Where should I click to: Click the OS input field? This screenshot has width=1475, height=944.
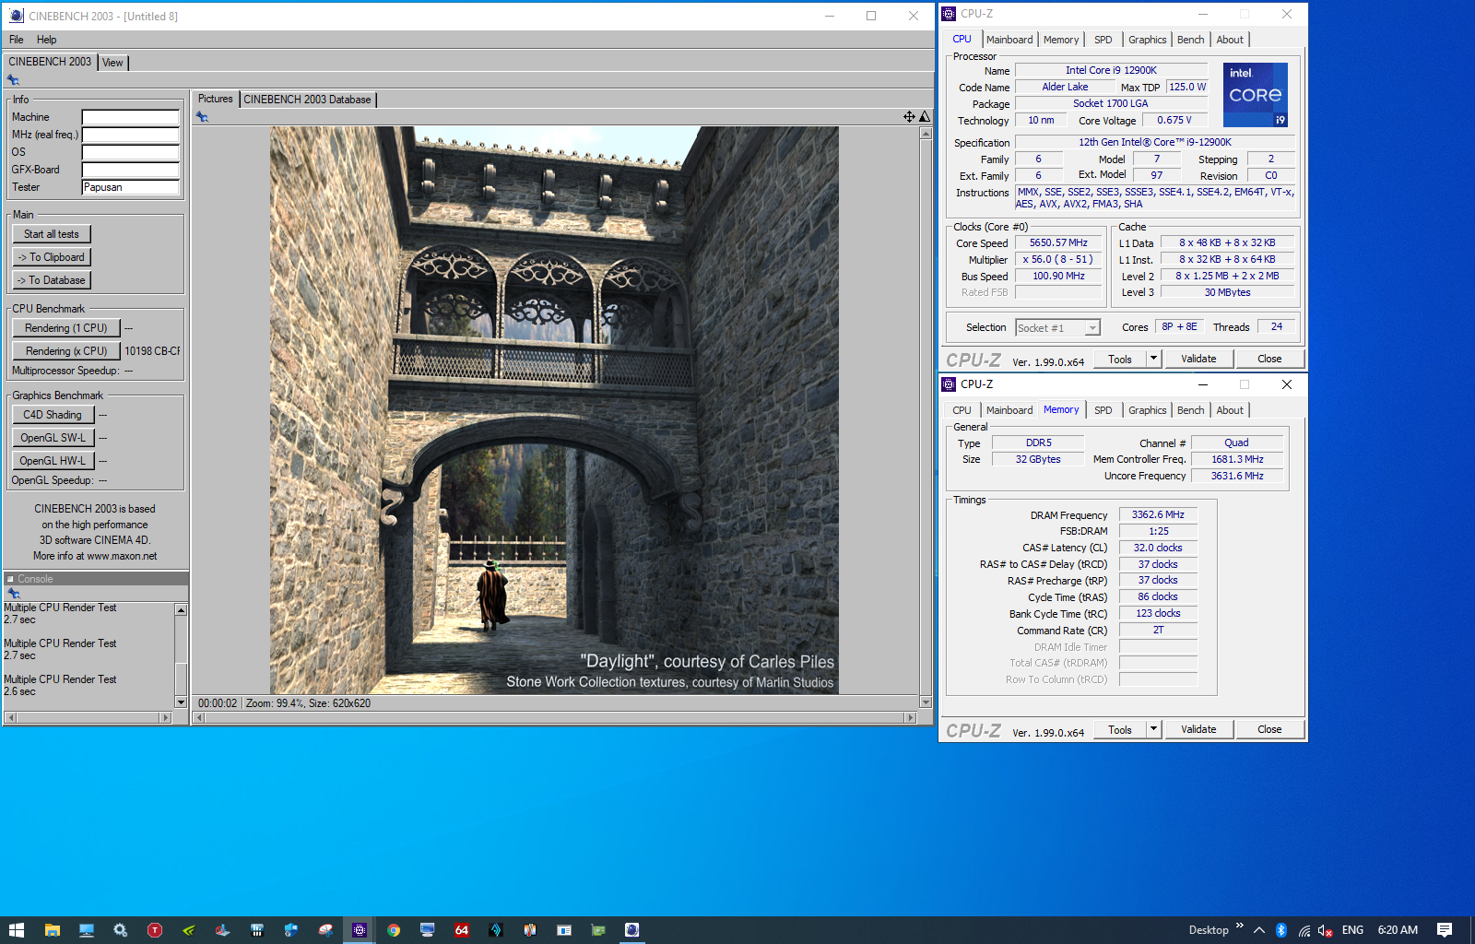tap(131, 152)
